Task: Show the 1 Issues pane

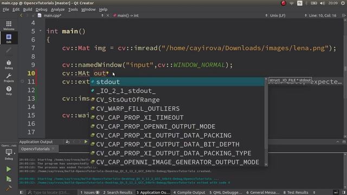Action: tap(89, 193)
